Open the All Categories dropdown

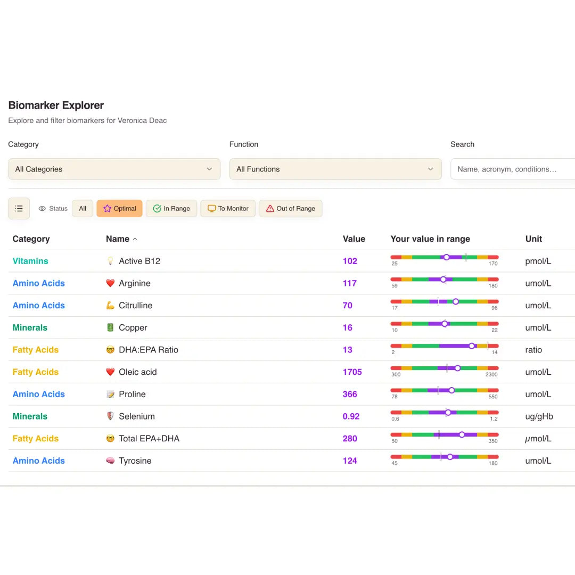(114, 169)
